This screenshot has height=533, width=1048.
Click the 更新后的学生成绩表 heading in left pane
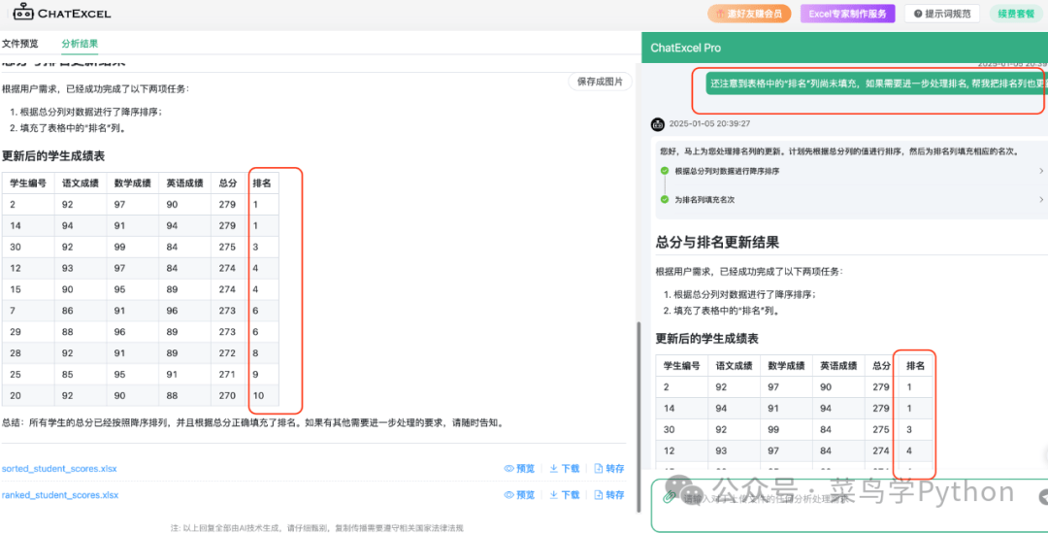[x=53, y=156]
